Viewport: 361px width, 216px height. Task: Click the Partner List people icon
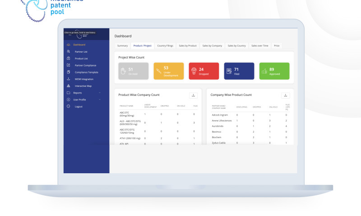(68, 52)
